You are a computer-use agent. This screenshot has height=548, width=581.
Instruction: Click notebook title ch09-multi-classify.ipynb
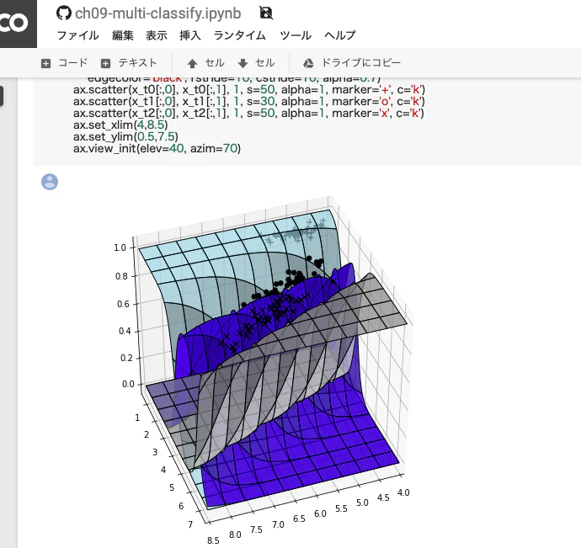157,13
